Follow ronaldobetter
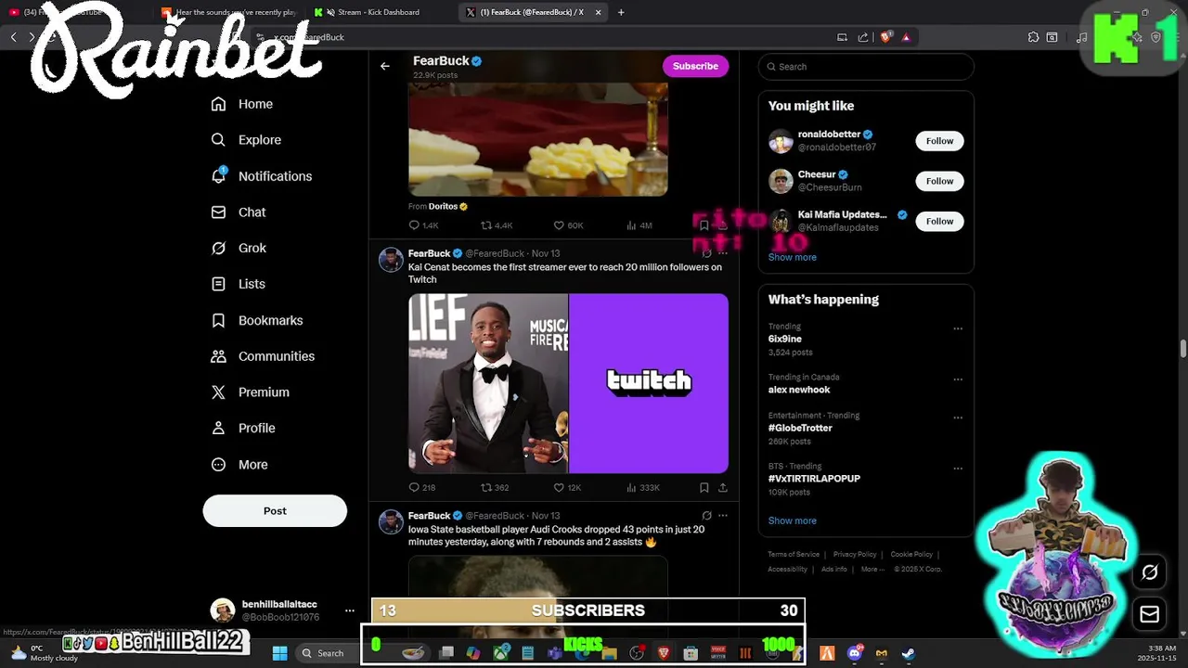 click(939, 141)
